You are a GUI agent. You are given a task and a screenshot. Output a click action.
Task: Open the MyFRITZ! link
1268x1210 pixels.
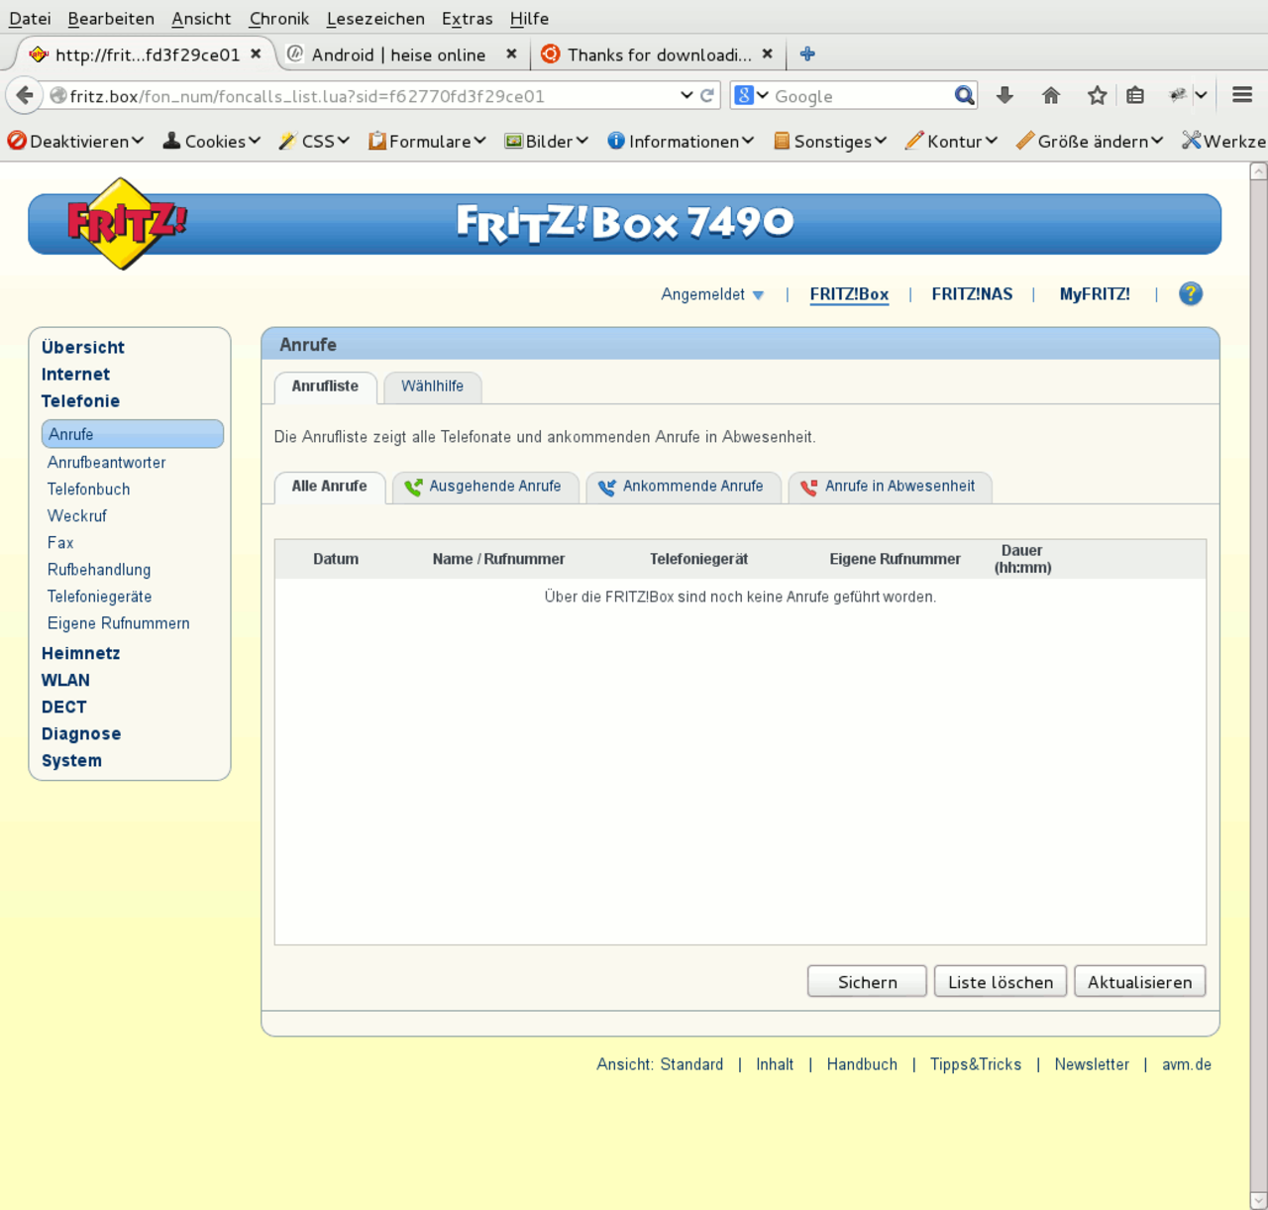[1095, 294]
